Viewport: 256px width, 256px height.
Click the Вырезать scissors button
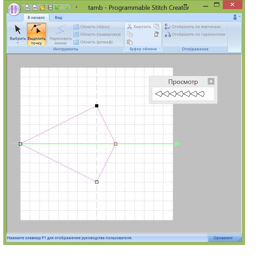click(139, 27)
